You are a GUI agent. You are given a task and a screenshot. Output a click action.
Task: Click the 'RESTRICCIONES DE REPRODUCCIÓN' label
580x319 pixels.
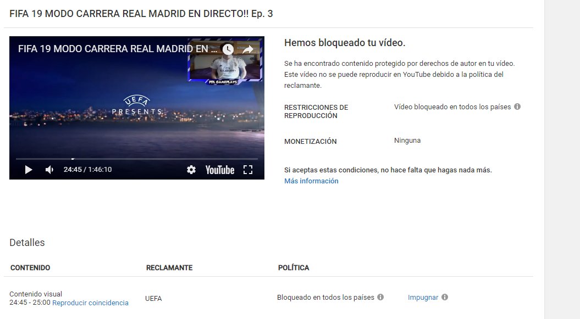pos(316,111)
